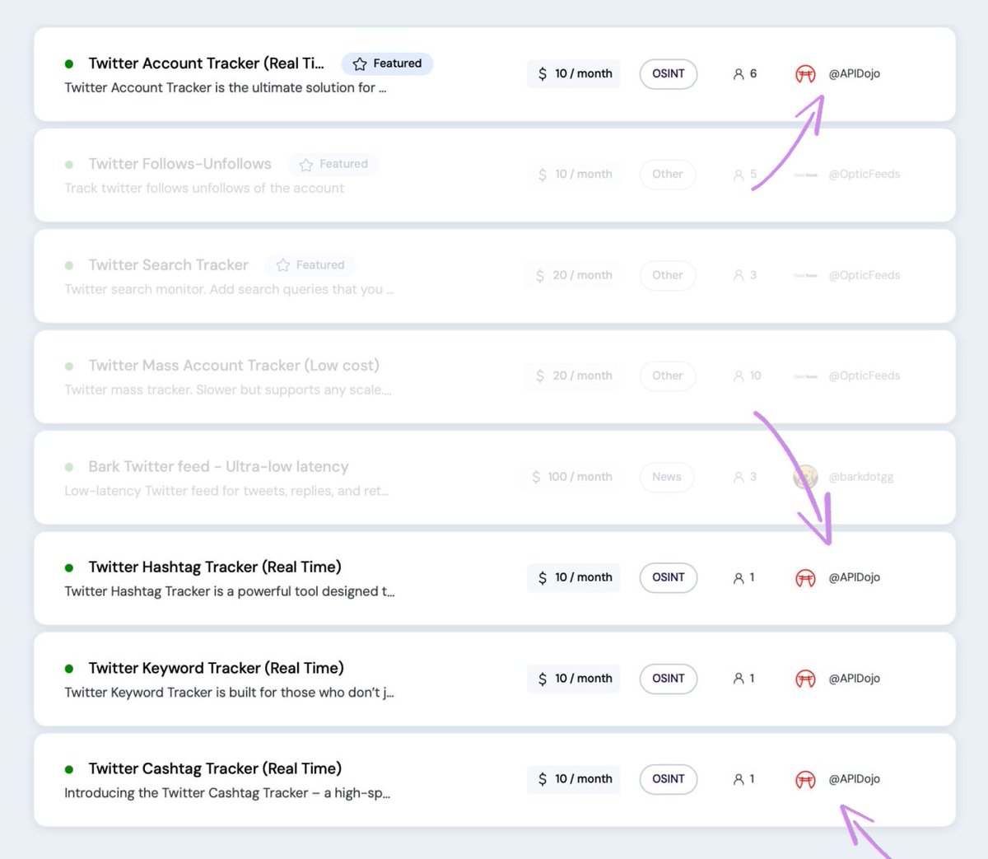Viewport: 988px width, 859px height.
Task: Click $100 / month price on Bark feed
Action: [571, 477]
